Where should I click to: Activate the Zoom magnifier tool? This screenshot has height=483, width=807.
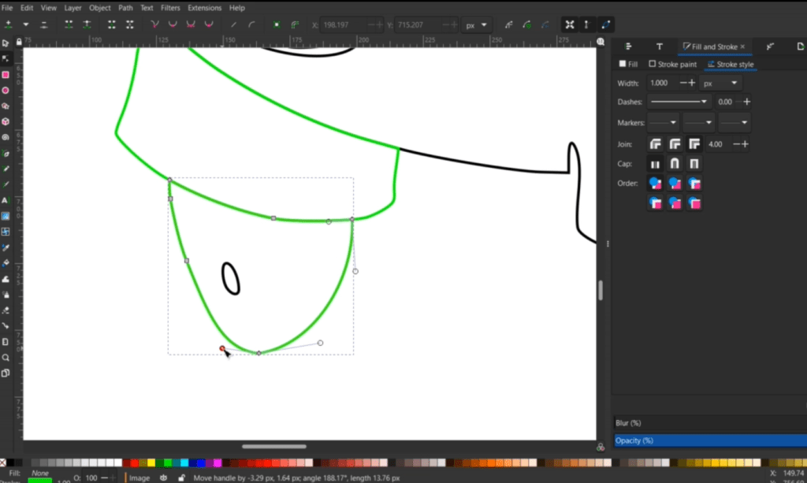point(6,357)
